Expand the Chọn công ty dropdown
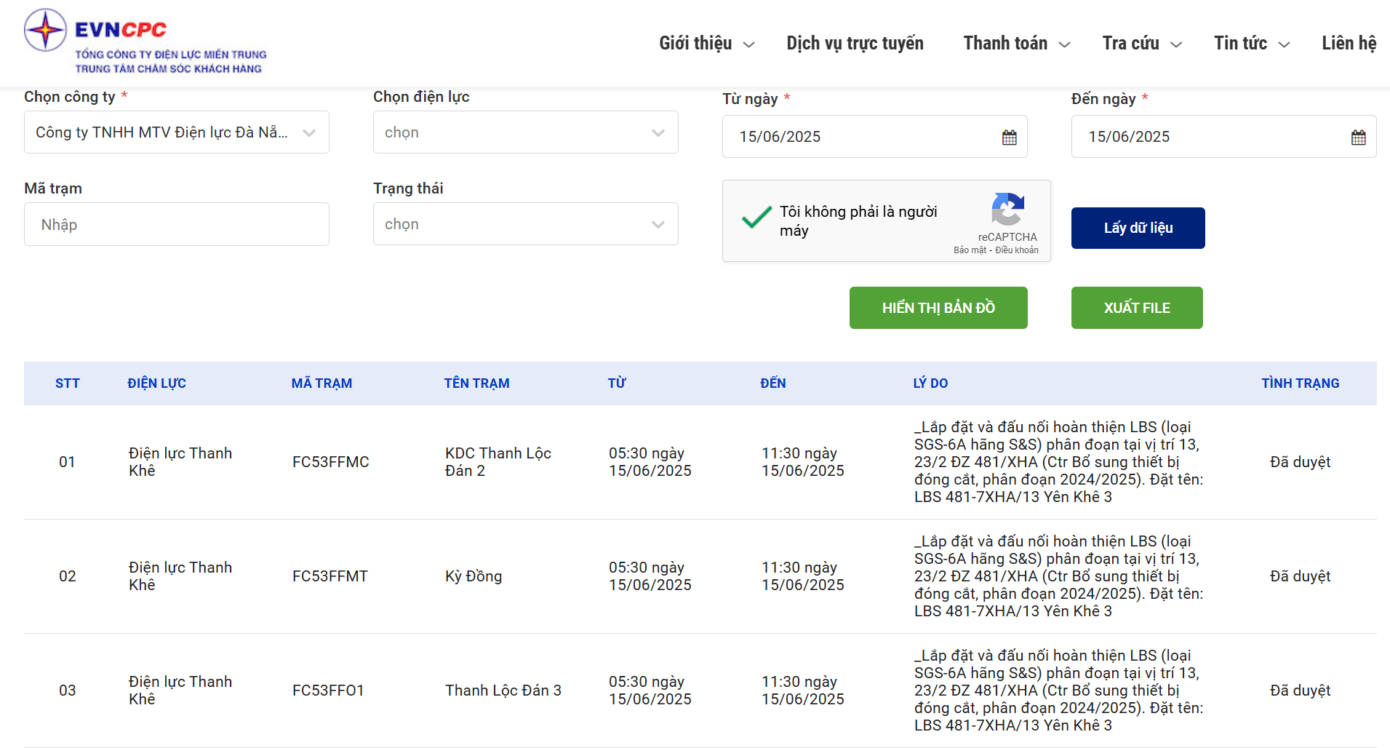1390x748 pixels. pyautogui.click(x=176, y=132)
